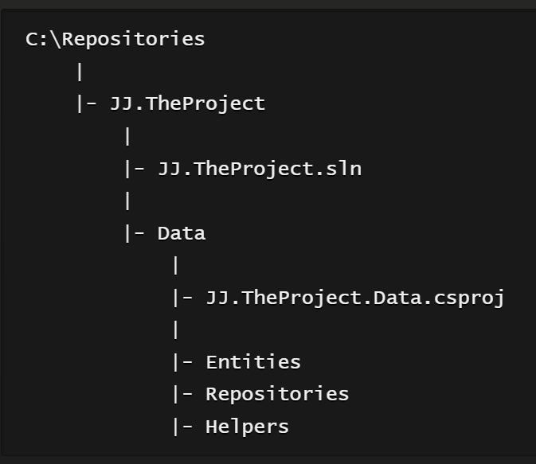The width and height of the screenshot is (536, 464).
Task: Click the branch connector before Data
Action: [135, 234]
